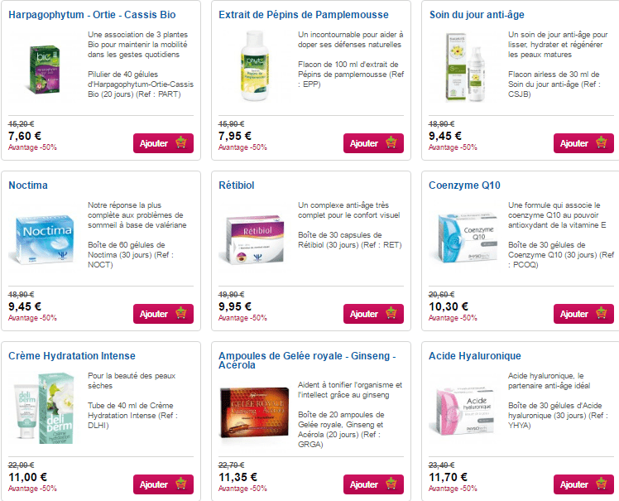This screenshot has height=501, width=619.
Task: Open the Rétibiol product title link
Action: pos(236,185)
